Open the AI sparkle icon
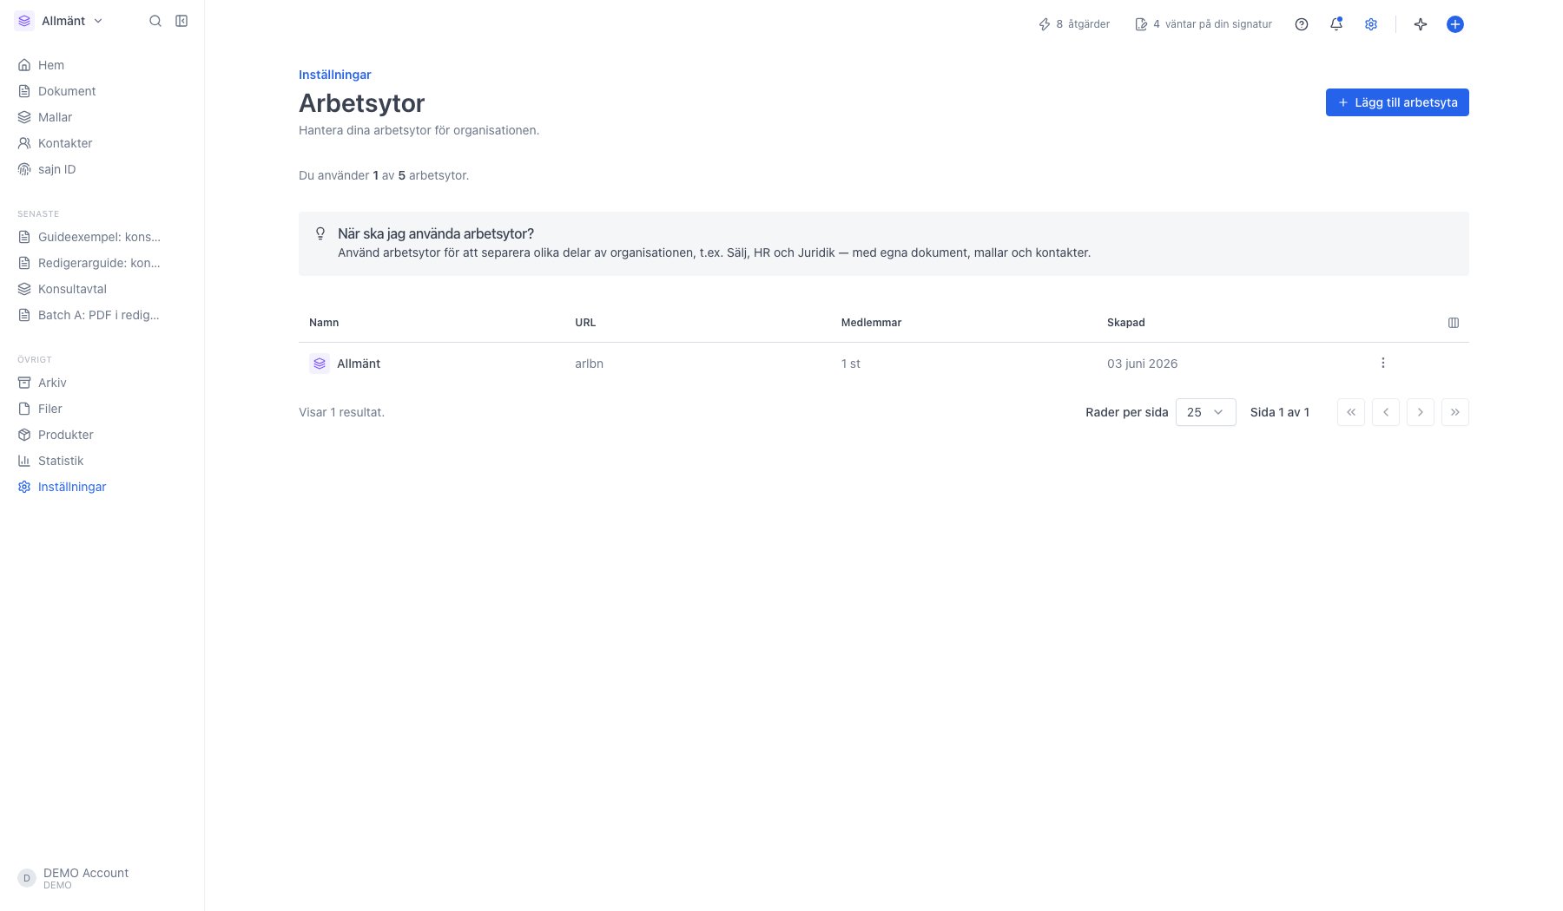The height and width of the screenshot is (911, 1563). 1421,24
